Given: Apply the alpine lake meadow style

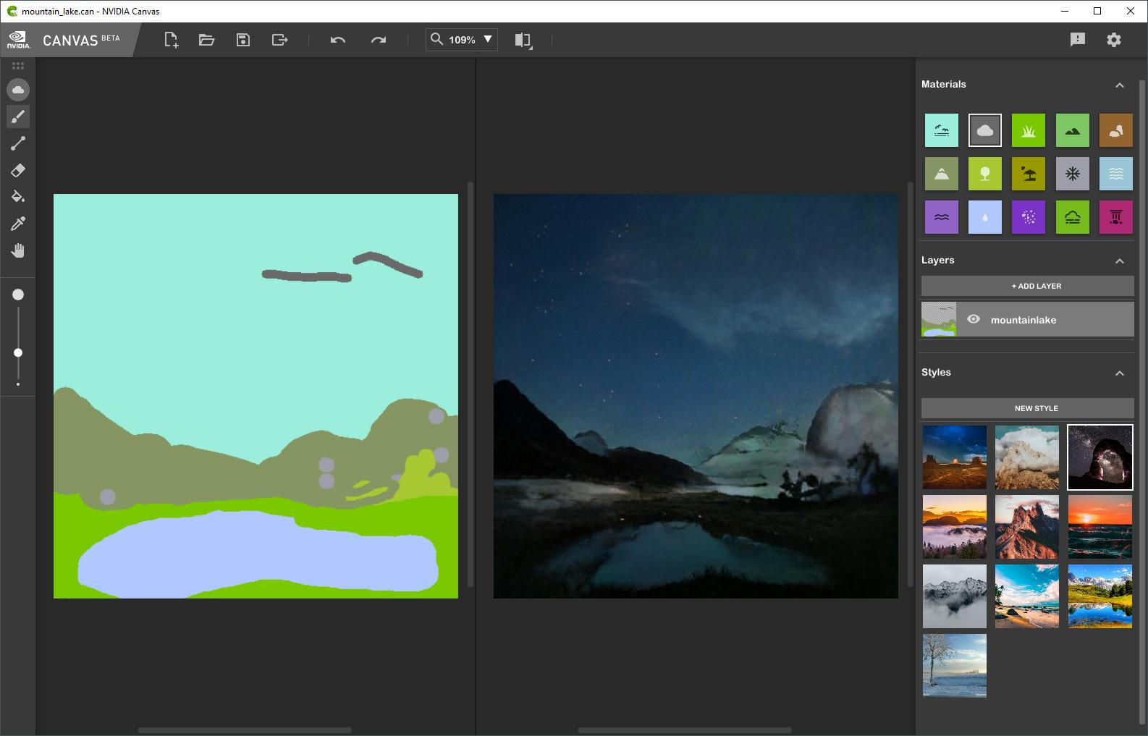Looking at the screenshot, I should (1100, 596).
